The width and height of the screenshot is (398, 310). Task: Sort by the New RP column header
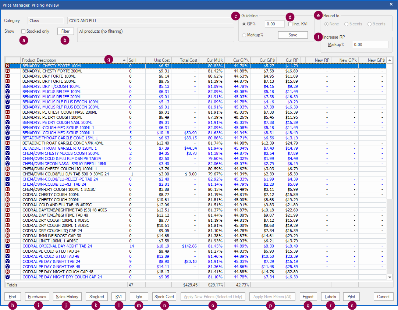[318, 60]
